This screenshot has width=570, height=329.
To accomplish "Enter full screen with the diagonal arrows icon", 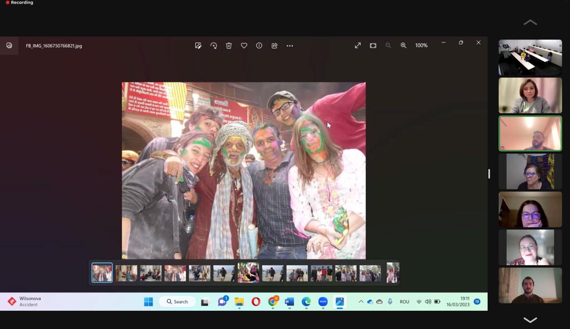I will click(358, 46).
